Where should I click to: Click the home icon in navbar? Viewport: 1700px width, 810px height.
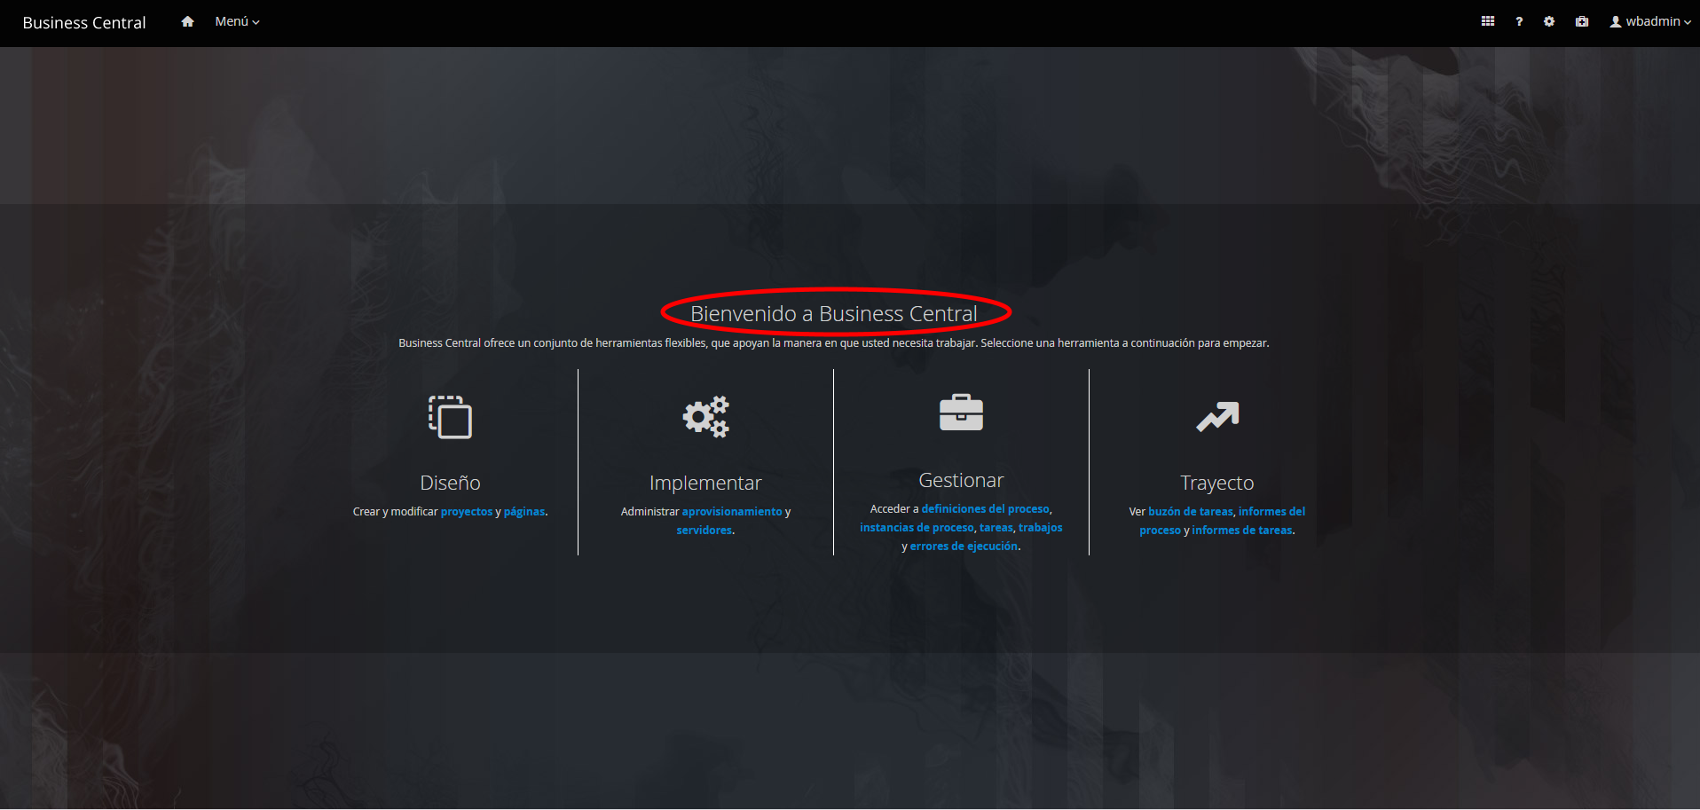187,21
